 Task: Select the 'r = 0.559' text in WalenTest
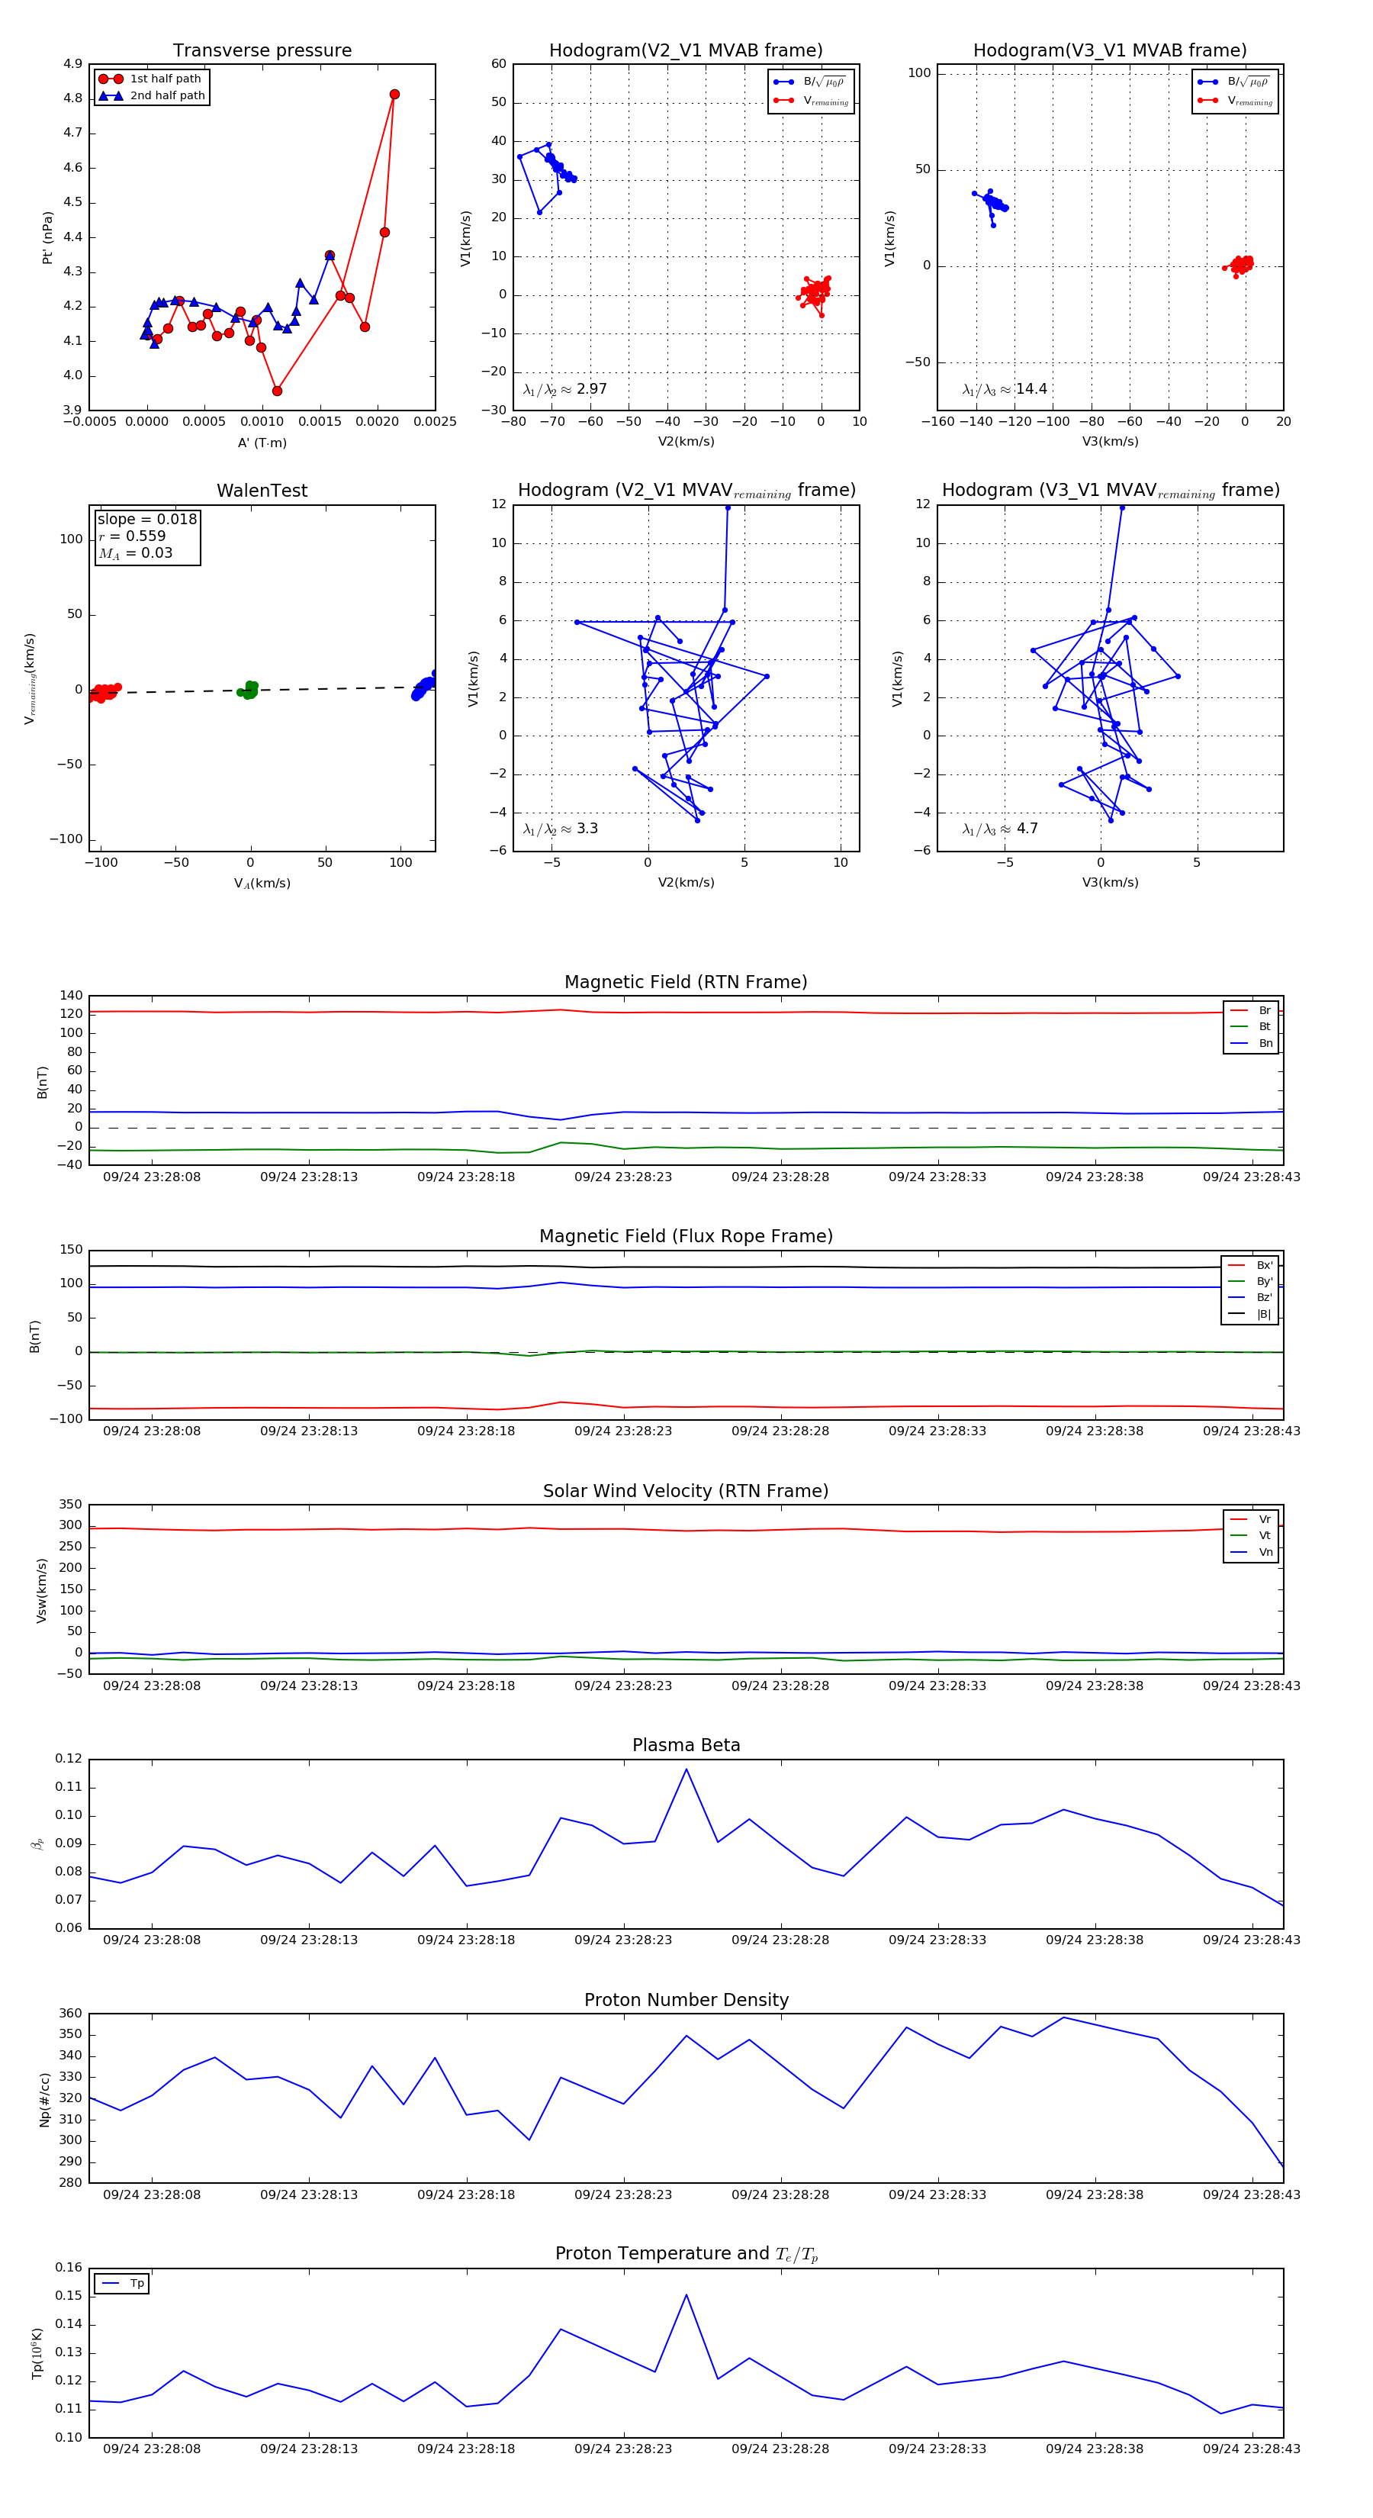tap(132, 536)
